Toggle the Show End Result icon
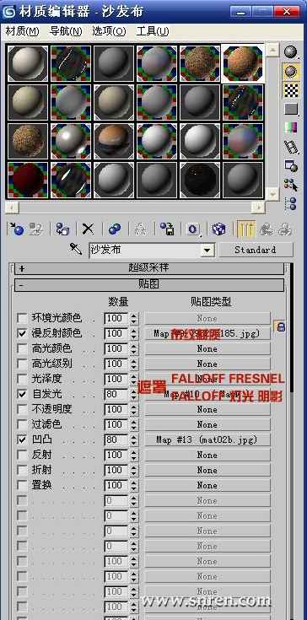The image size is (307, 620). [x=246, y=229]
